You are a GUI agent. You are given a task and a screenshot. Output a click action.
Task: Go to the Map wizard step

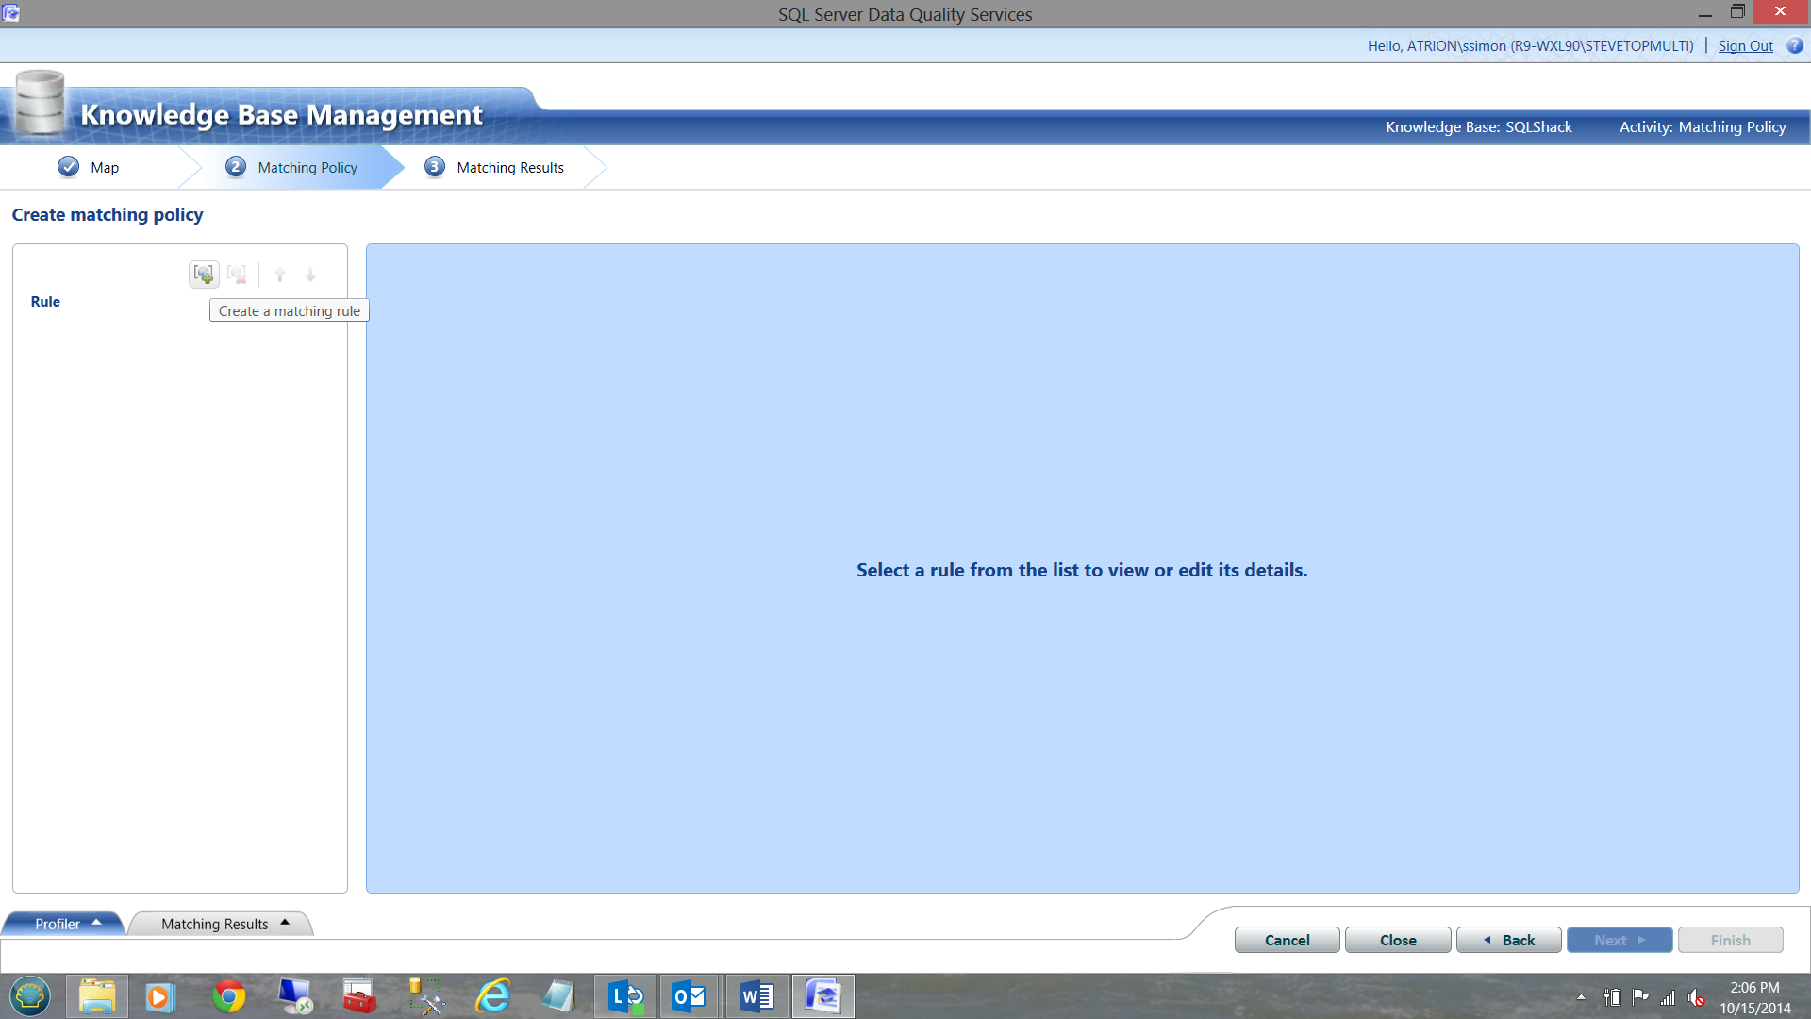point(91,167)
